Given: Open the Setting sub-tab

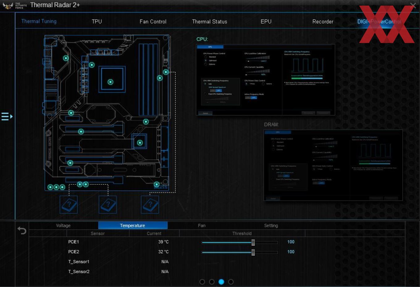Looking at the screenshot, I should (x=271, y=225).
